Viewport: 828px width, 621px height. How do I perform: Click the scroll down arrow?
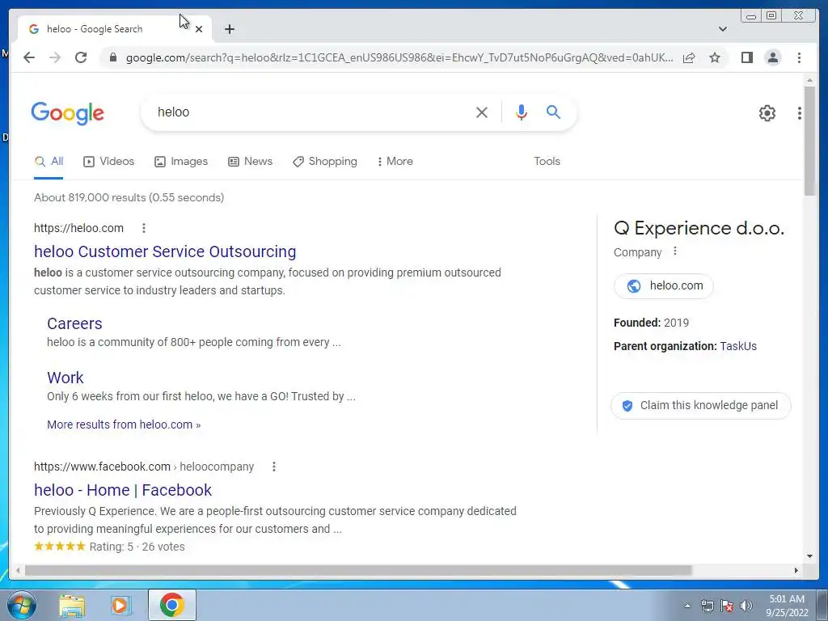click(x=809, y=556)
